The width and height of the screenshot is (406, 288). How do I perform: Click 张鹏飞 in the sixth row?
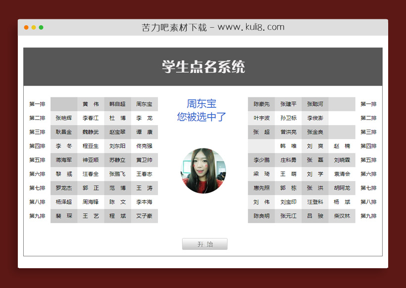pos(116,174)
